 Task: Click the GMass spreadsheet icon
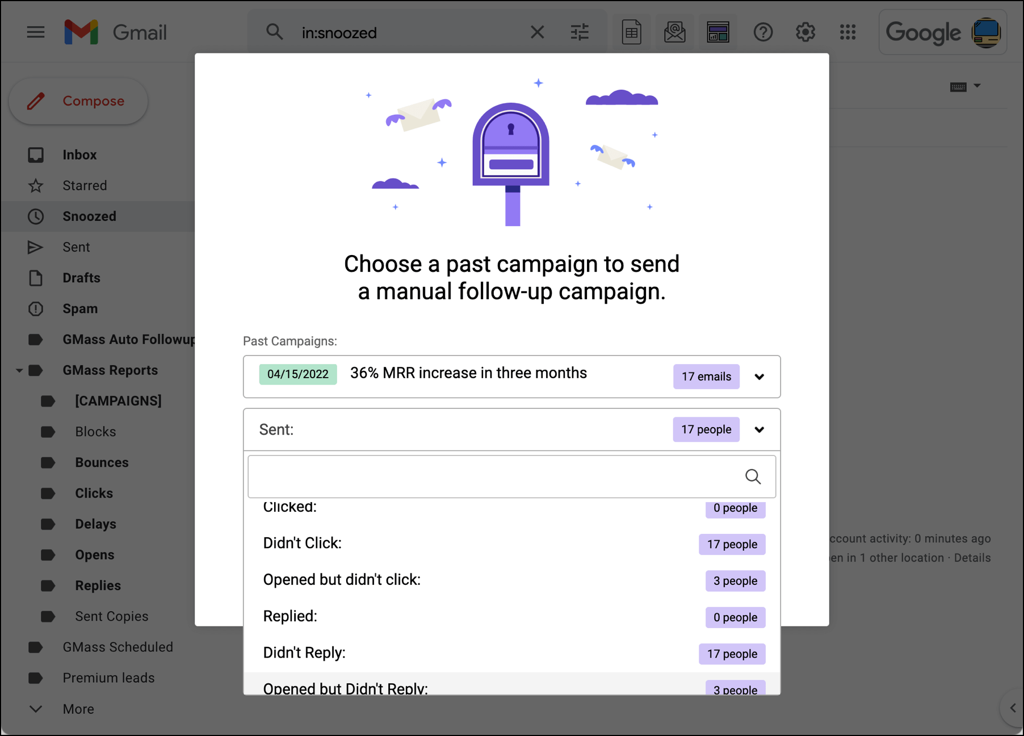pyautogui.click(x=632, y=32)
